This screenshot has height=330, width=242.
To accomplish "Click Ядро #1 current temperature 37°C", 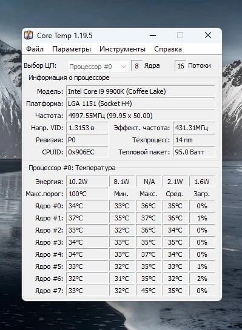I will click(87, 218).
